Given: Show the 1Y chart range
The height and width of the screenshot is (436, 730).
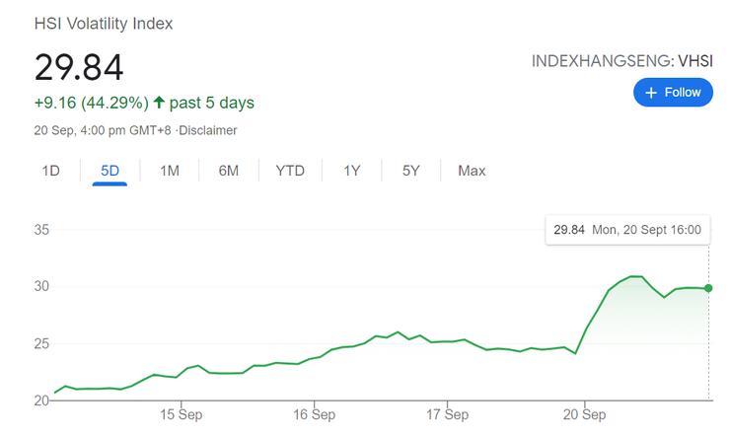Looking at the screenshot, I should tap(352, 171).
